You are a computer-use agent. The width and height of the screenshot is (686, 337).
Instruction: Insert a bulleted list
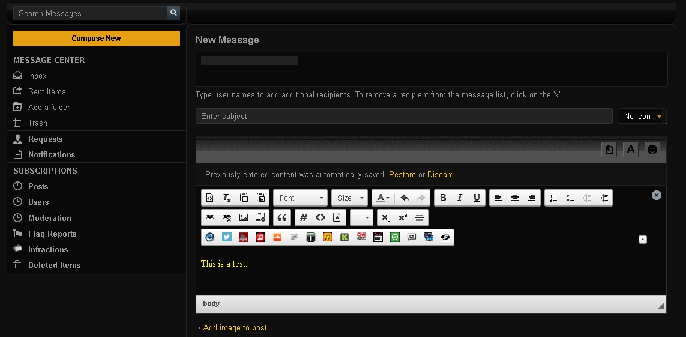(x=570, y=198)
